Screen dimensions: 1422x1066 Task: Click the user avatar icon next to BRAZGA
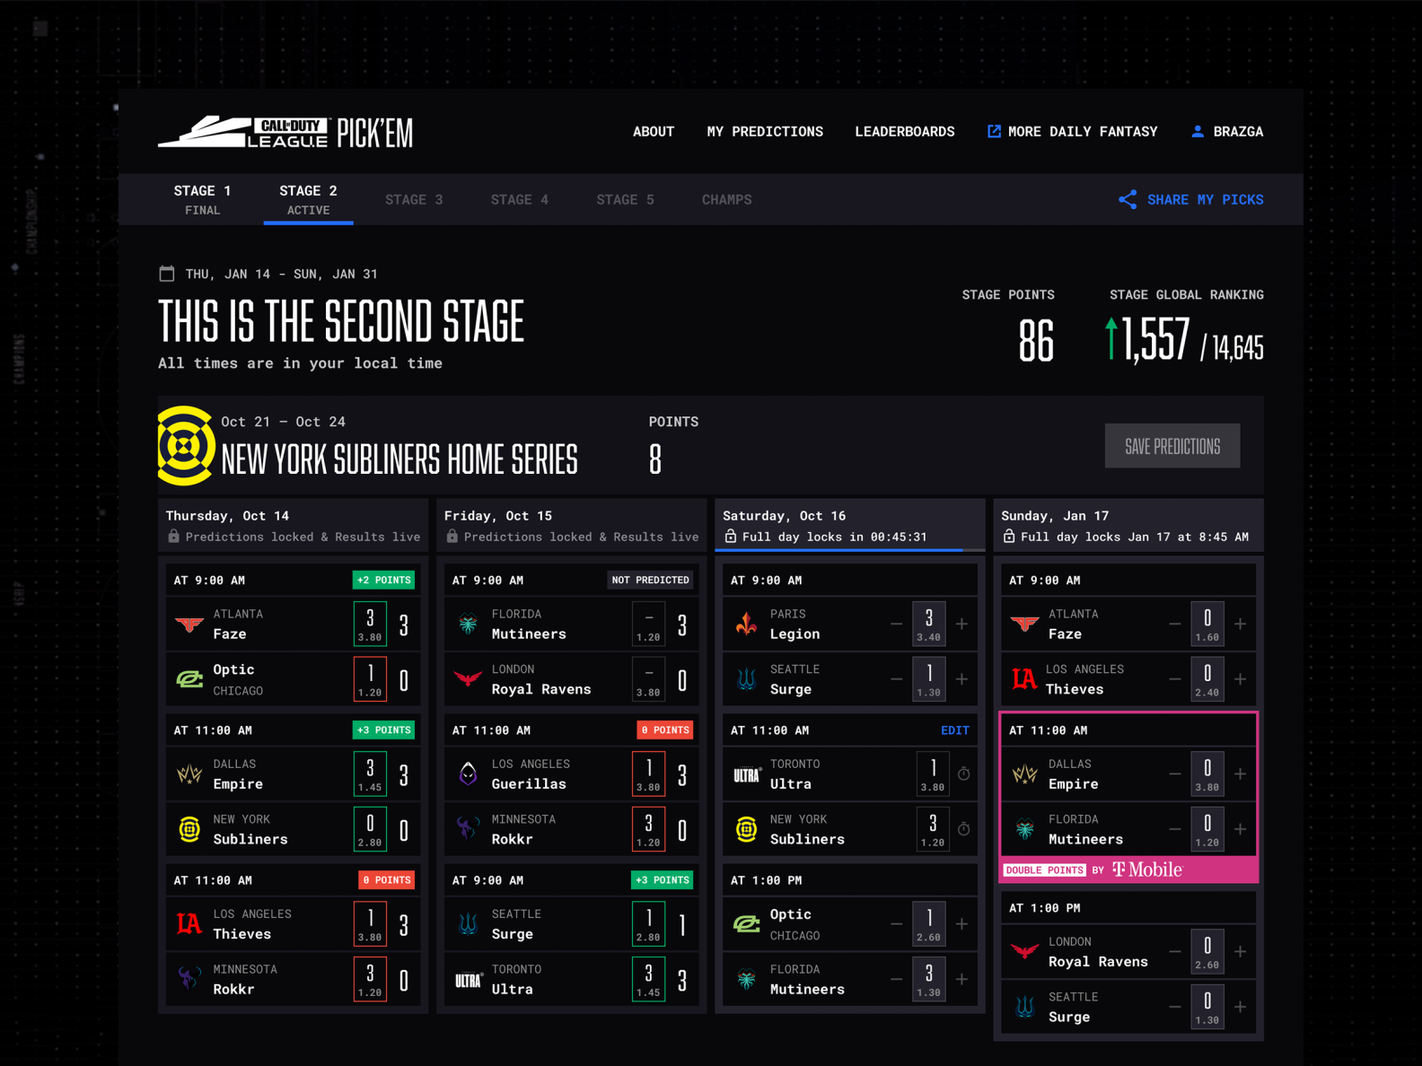click(1198, 132)
